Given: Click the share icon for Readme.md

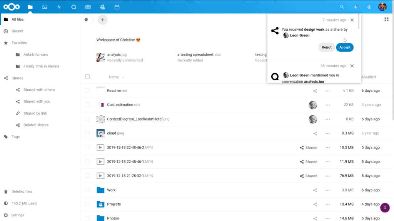Looking at the screenshot, I should [315, 91].
